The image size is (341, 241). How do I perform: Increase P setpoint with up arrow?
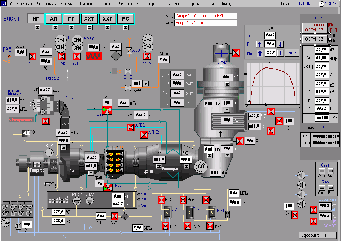pyautogui.click(x=259, y=44)
